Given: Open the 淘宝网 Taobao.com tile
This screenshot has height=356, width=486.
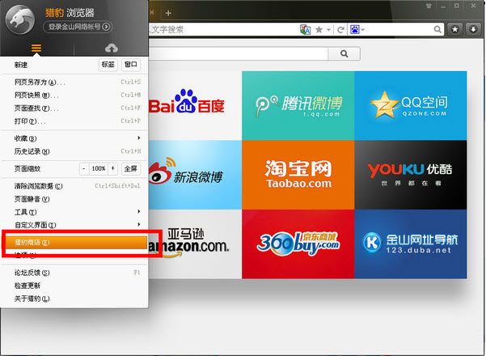Looking at the screenshot, I should [x=298, y=175].
